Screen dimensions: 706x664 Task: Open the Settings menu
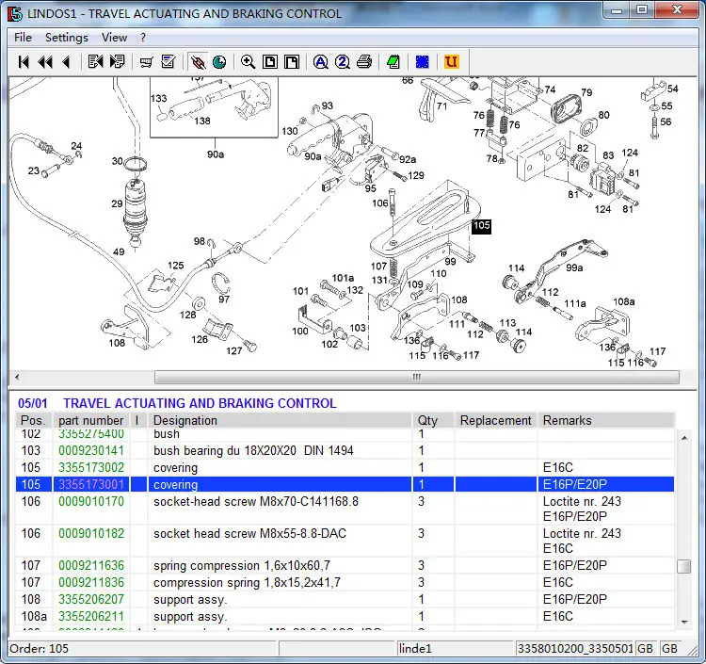coord(67,38)
